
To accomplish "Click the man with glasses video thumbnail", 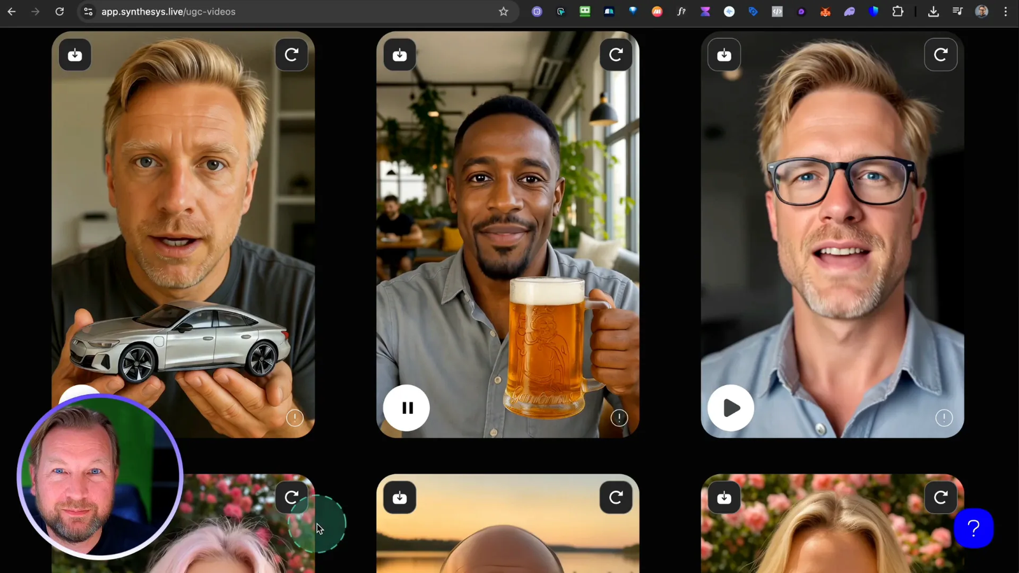I will tap(832, 234).
